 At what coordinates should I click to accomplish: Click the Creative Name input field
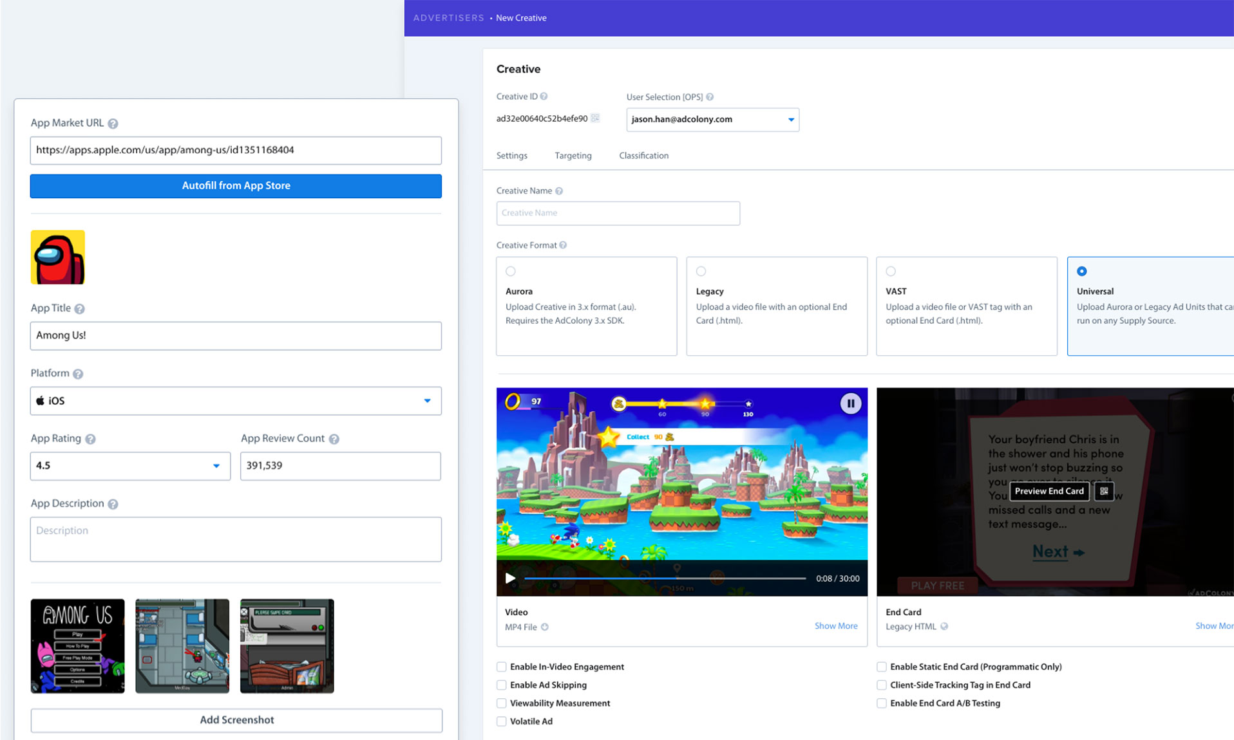coord(618,214)
